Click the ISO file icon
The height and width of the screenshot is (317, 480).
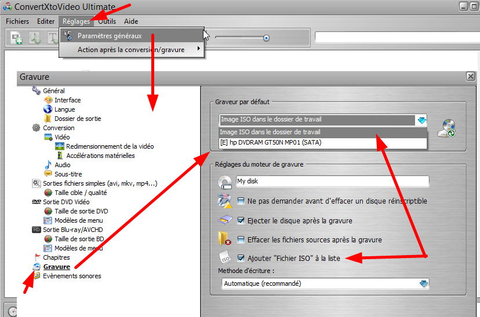[x=225, y=257]
